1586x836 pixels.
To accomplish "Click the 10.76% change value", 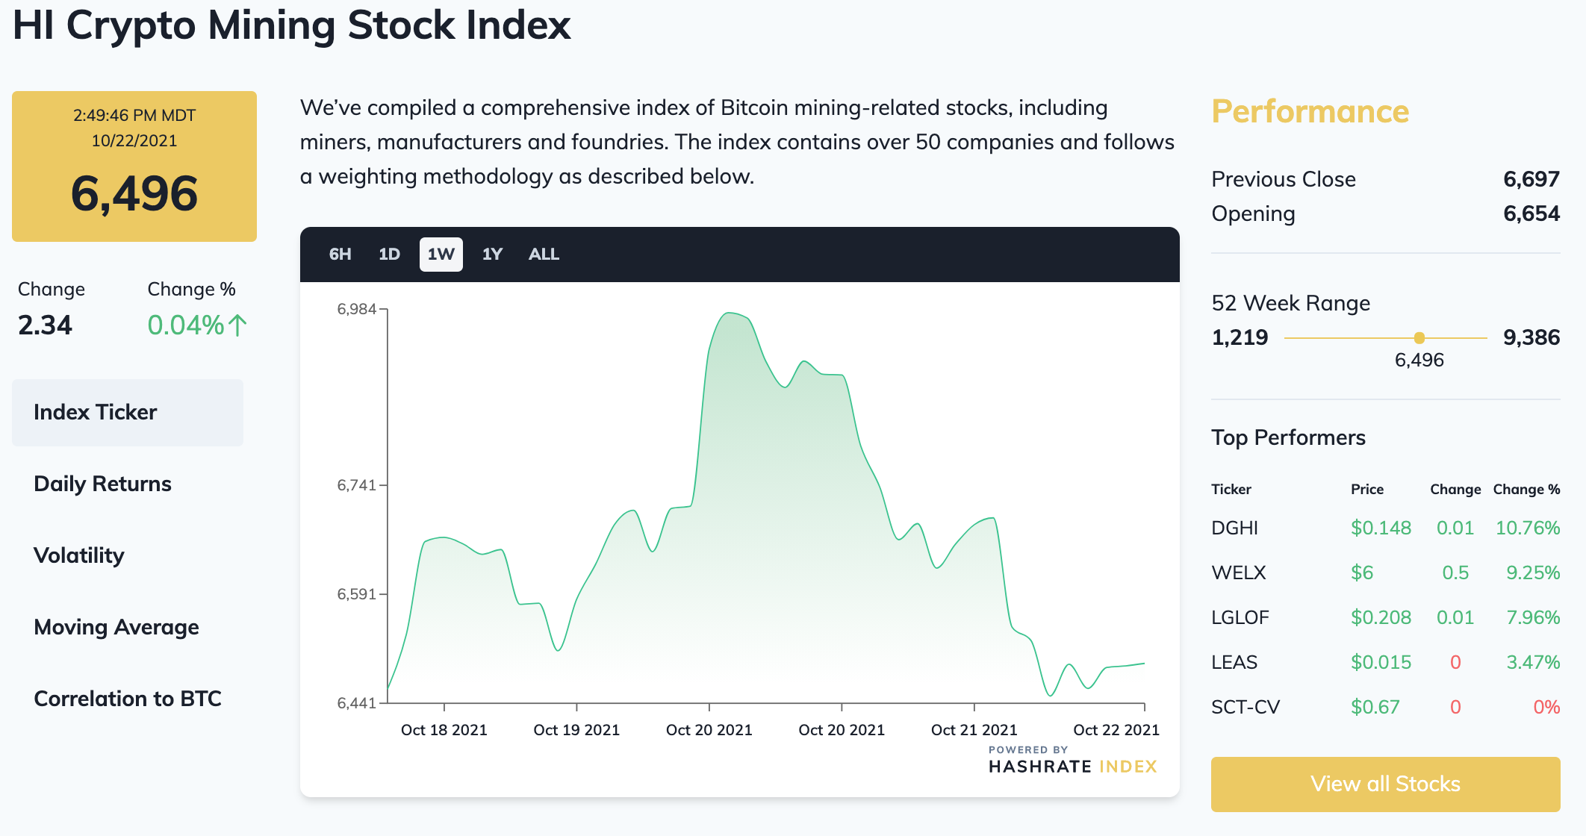I will coord(1528,528).
